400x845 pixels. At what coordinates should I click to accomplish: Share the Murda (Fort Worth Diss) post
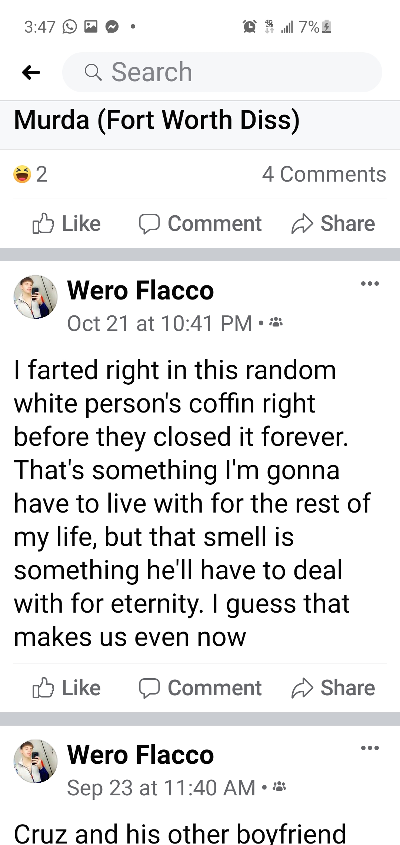(x=333, y=223)
